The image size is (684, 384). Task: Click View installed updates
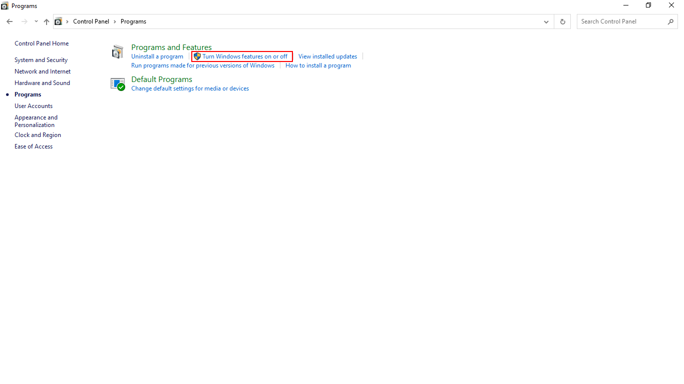tap(327, 56)
